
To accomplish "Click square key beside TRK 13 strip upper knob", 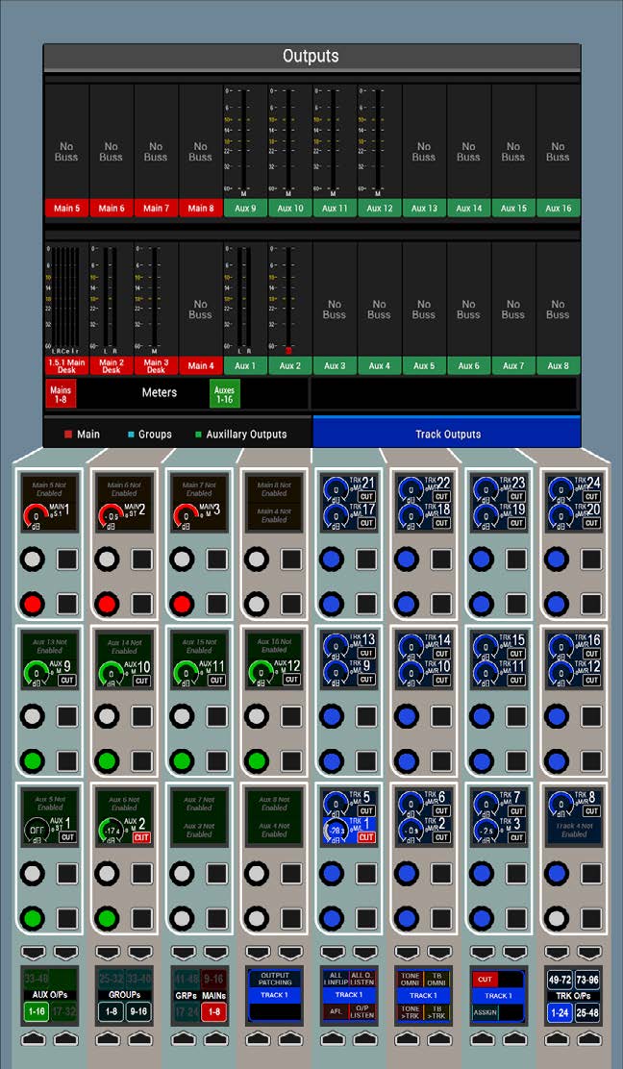I will click(366, 716).
